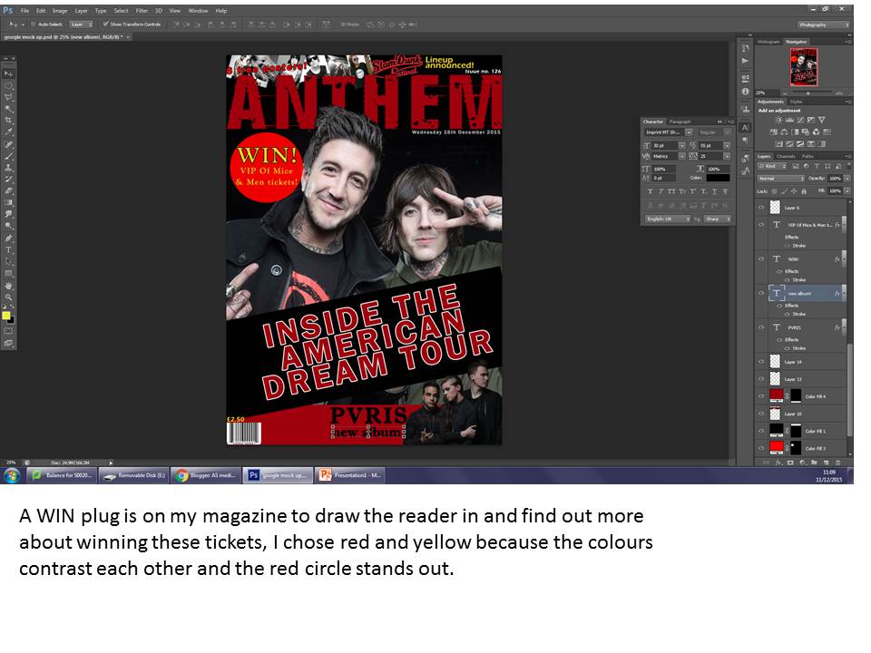The image size is (871, 653).
Task: Open the Auto-Select Layer dropdown
Action: tap(81, 24)
